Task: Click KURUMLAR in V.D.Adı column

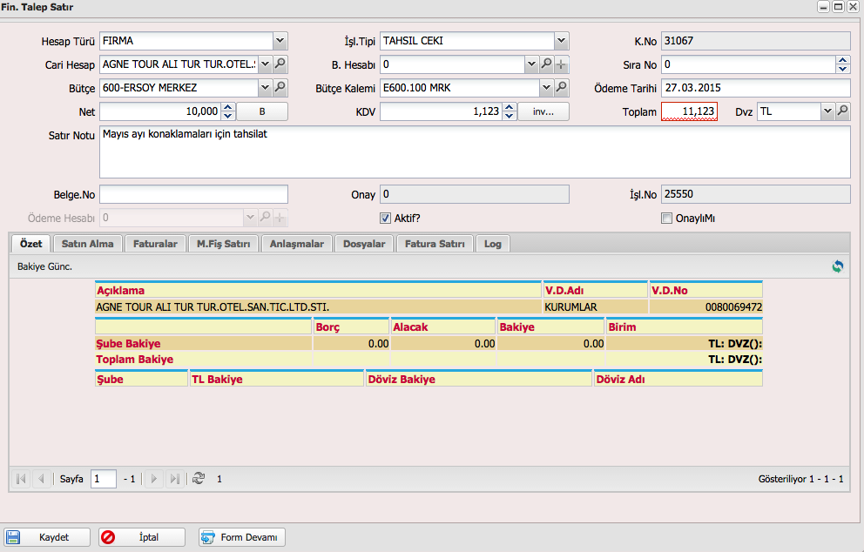Action: click(570, 306)
